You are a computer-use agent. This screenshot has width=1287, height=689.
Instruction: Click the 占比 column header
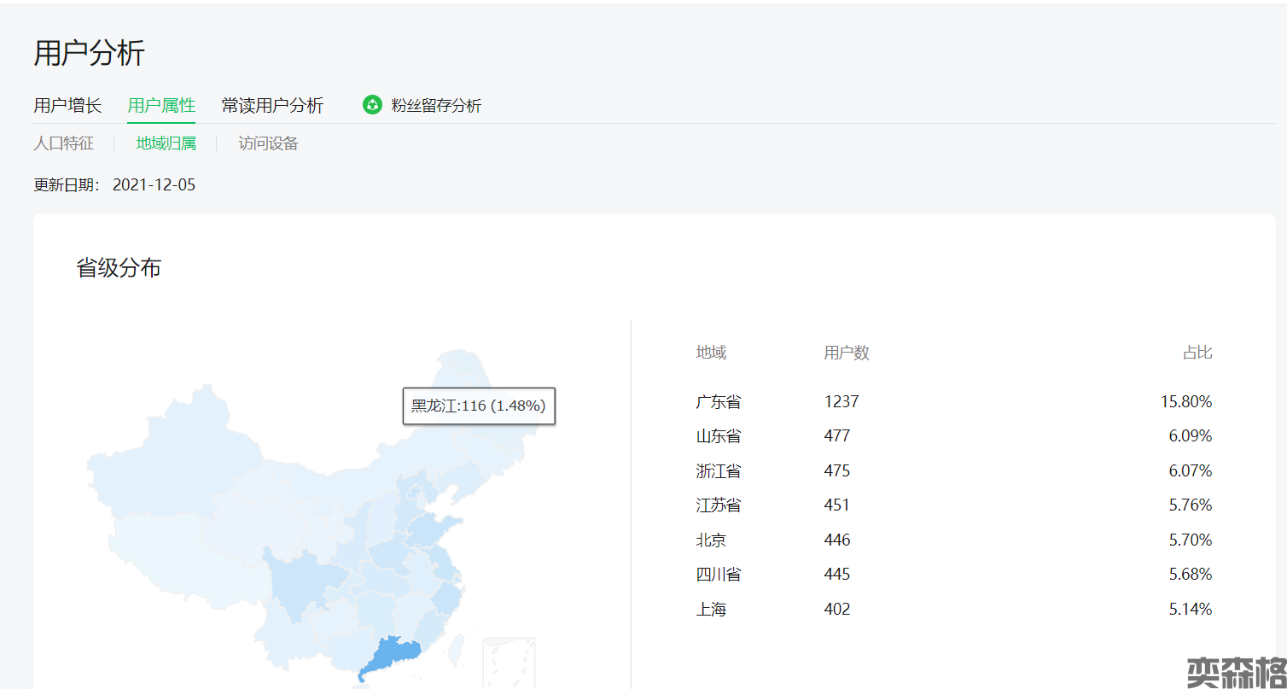pos(1197,353)
